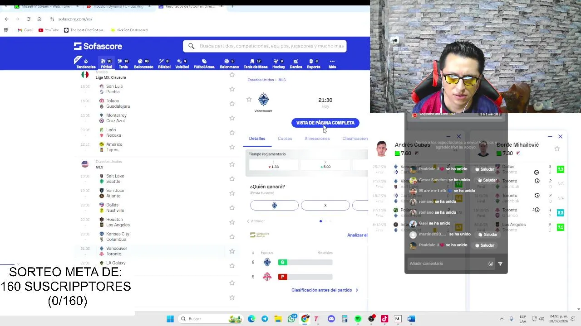The height and width of the screenshot is (326, 581).
Task: Expand the Más sports menu
Action: 332,63
